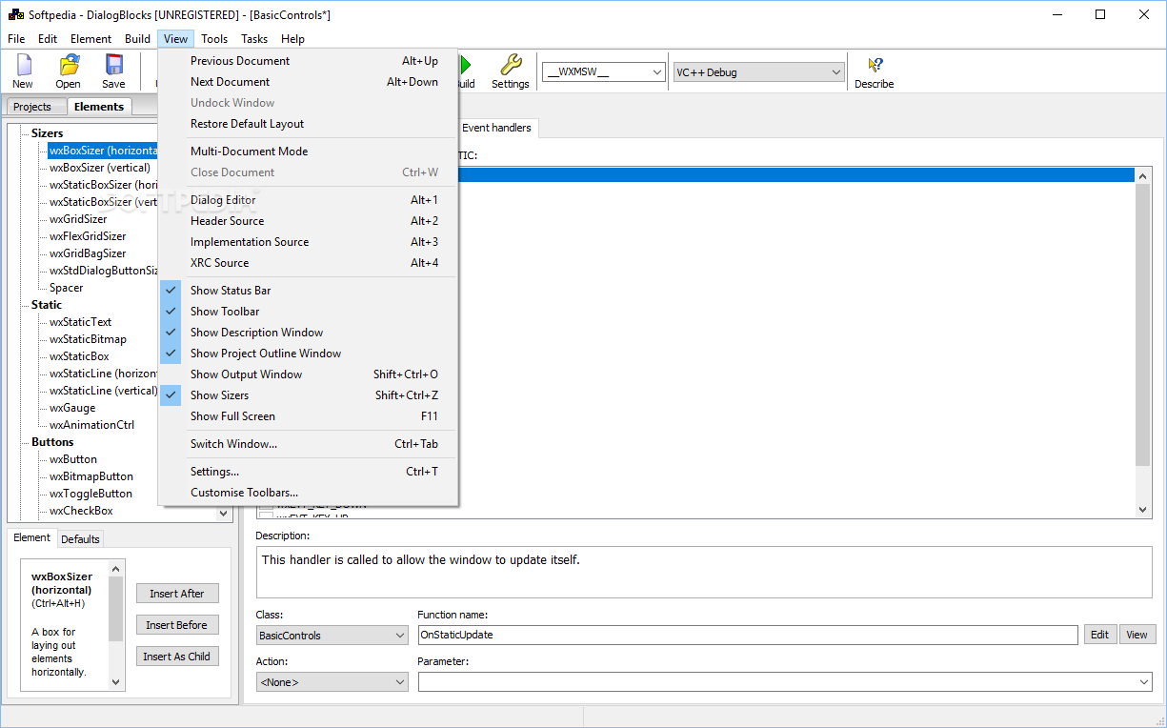This screenshot has width=1167, height=728.
Task: Open the Edit menu
Action: (48, 39)
